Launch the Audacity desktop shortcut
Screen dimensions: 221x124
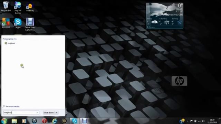(x=30, y=7)
